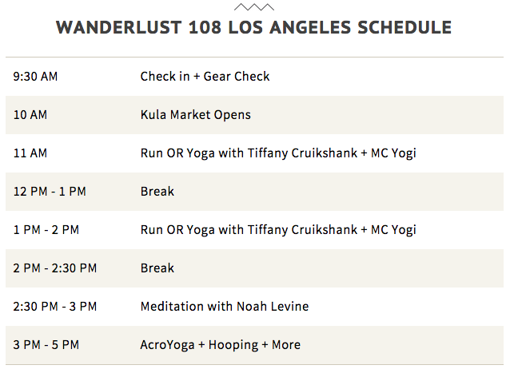This screenshot has width=510, height=369.
Task: Select the 10 AM time cell
Action: [x=30, y=115]
